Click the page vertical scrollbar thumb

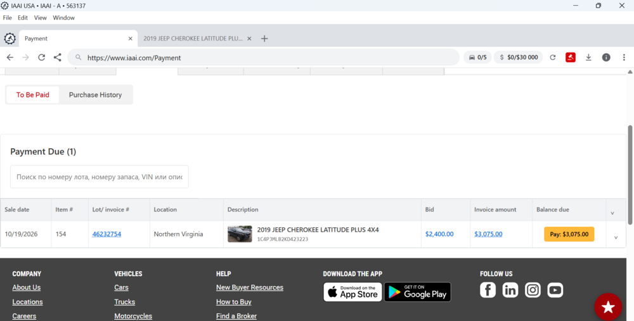630,175
